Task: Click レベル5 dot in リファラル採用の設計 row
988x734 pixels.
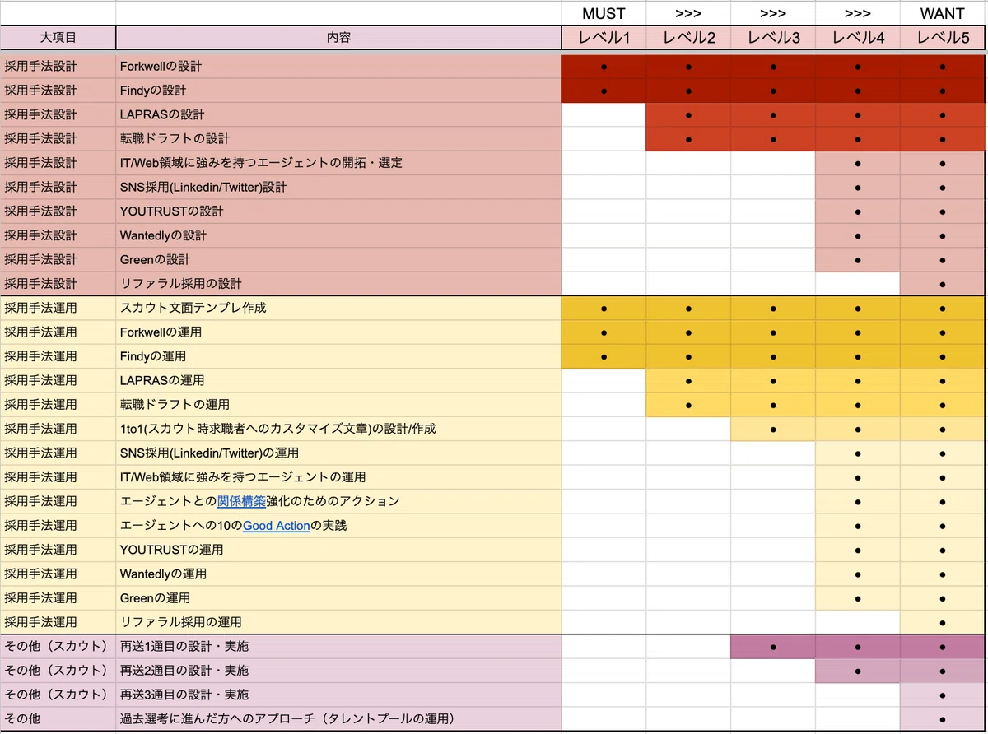Action: pos(943,285)
